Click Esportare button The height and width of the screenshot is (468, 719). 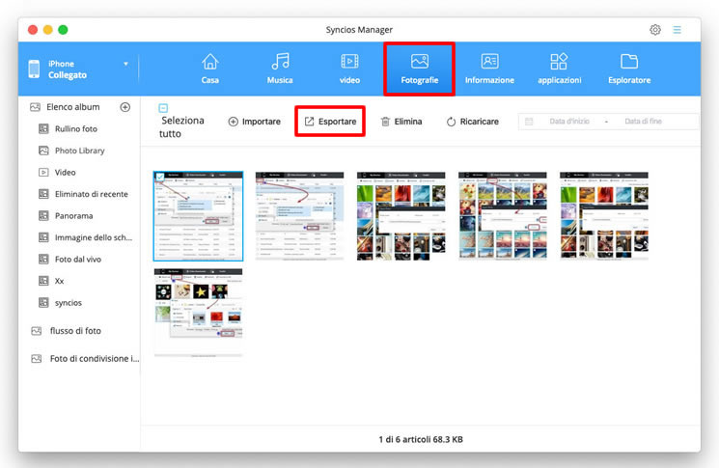tap(330, 122)
